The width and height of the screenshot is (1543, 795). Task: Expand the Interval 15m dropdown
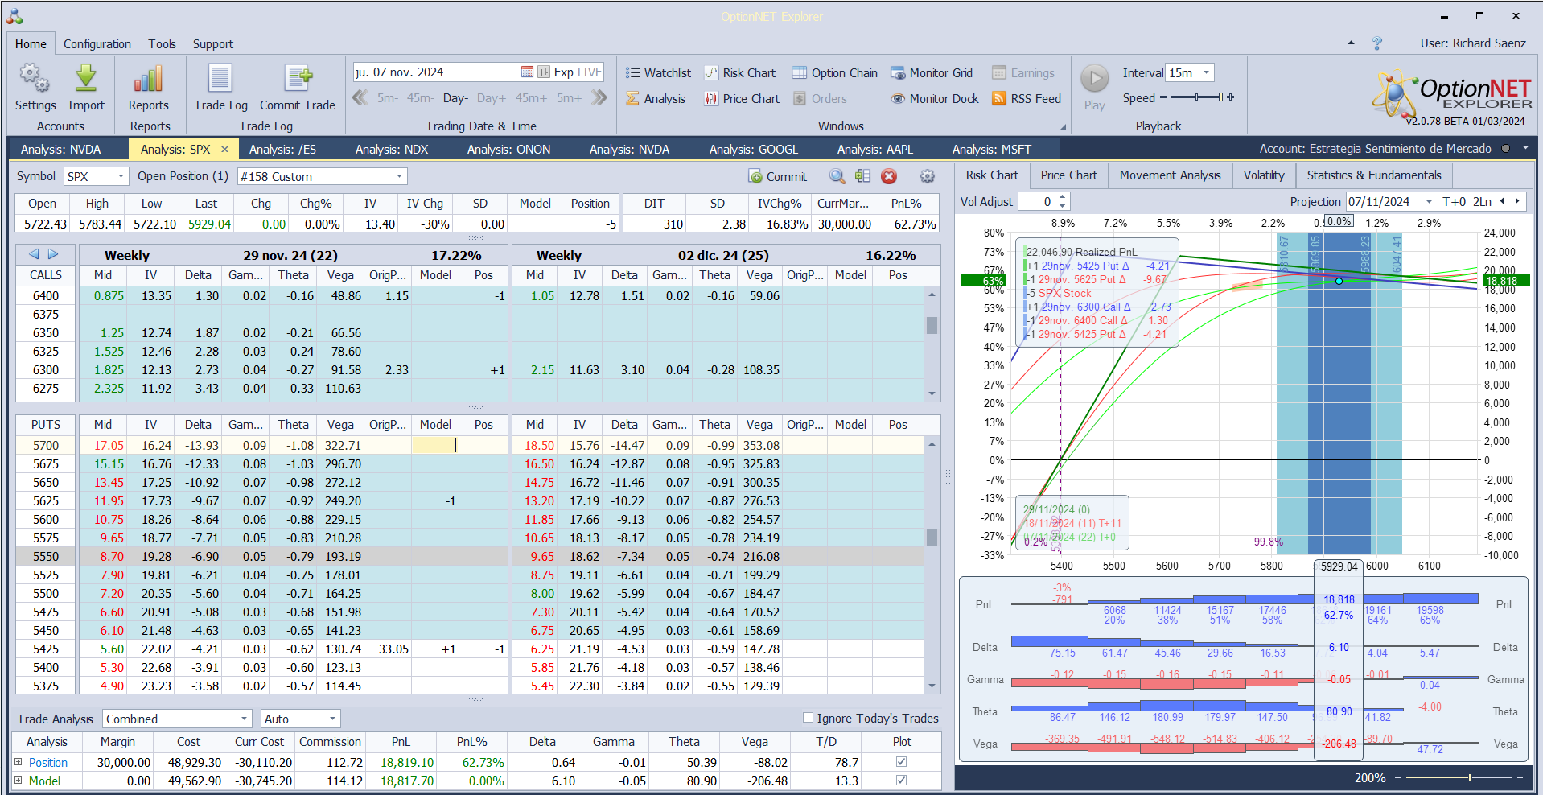point(1206,73)
